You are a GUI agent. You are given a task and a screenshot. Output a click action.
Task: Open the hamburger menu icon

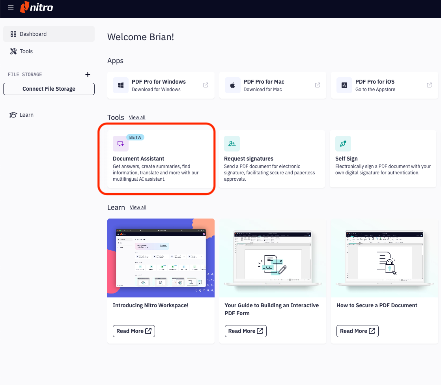click(x=11, y=7)
